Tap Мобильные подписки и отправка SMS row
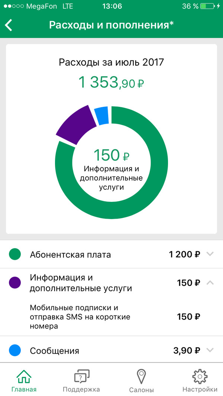The image size is (223, 396). tap(80, 317)
